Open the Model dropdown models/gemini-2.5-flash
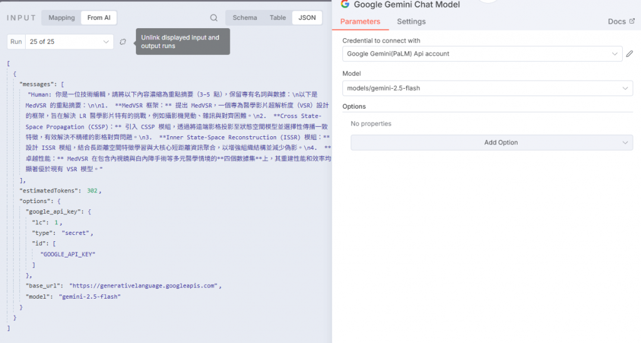The height and width of the screenshot is (343, 641). pos(487,88)
